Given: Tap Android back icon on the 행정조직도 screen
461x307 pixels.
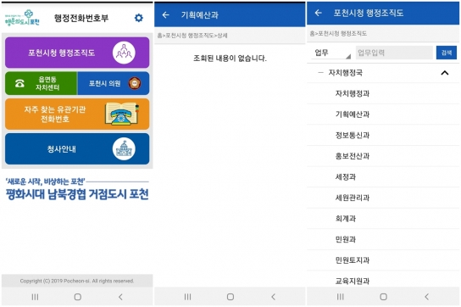Looking at the screenshot, I should (426, 297).
